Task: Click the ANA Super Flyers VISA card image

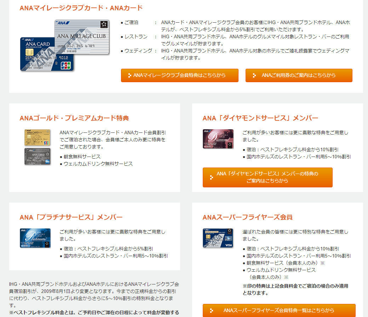Action: [x=218, y=238]
